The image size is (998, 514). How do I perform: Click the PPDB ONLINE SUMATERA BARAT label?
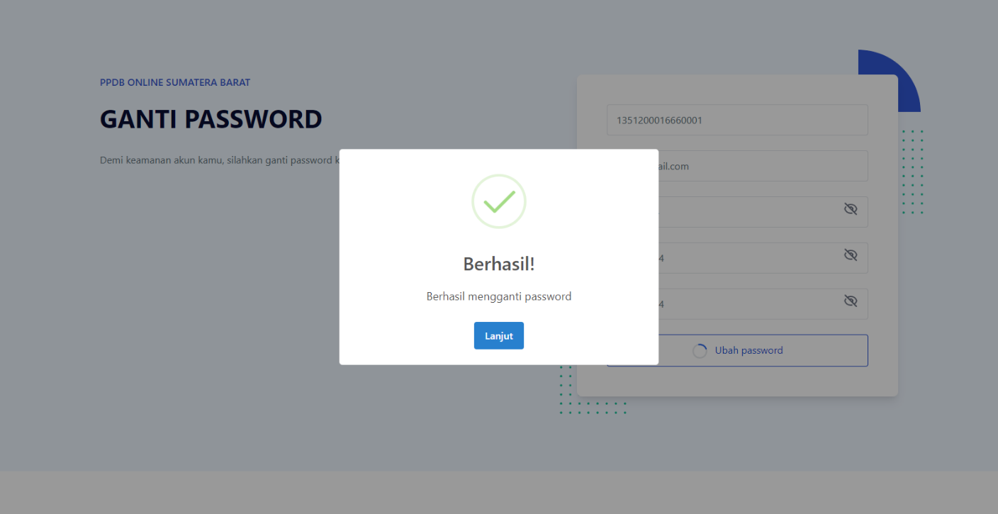coord(175,82)
